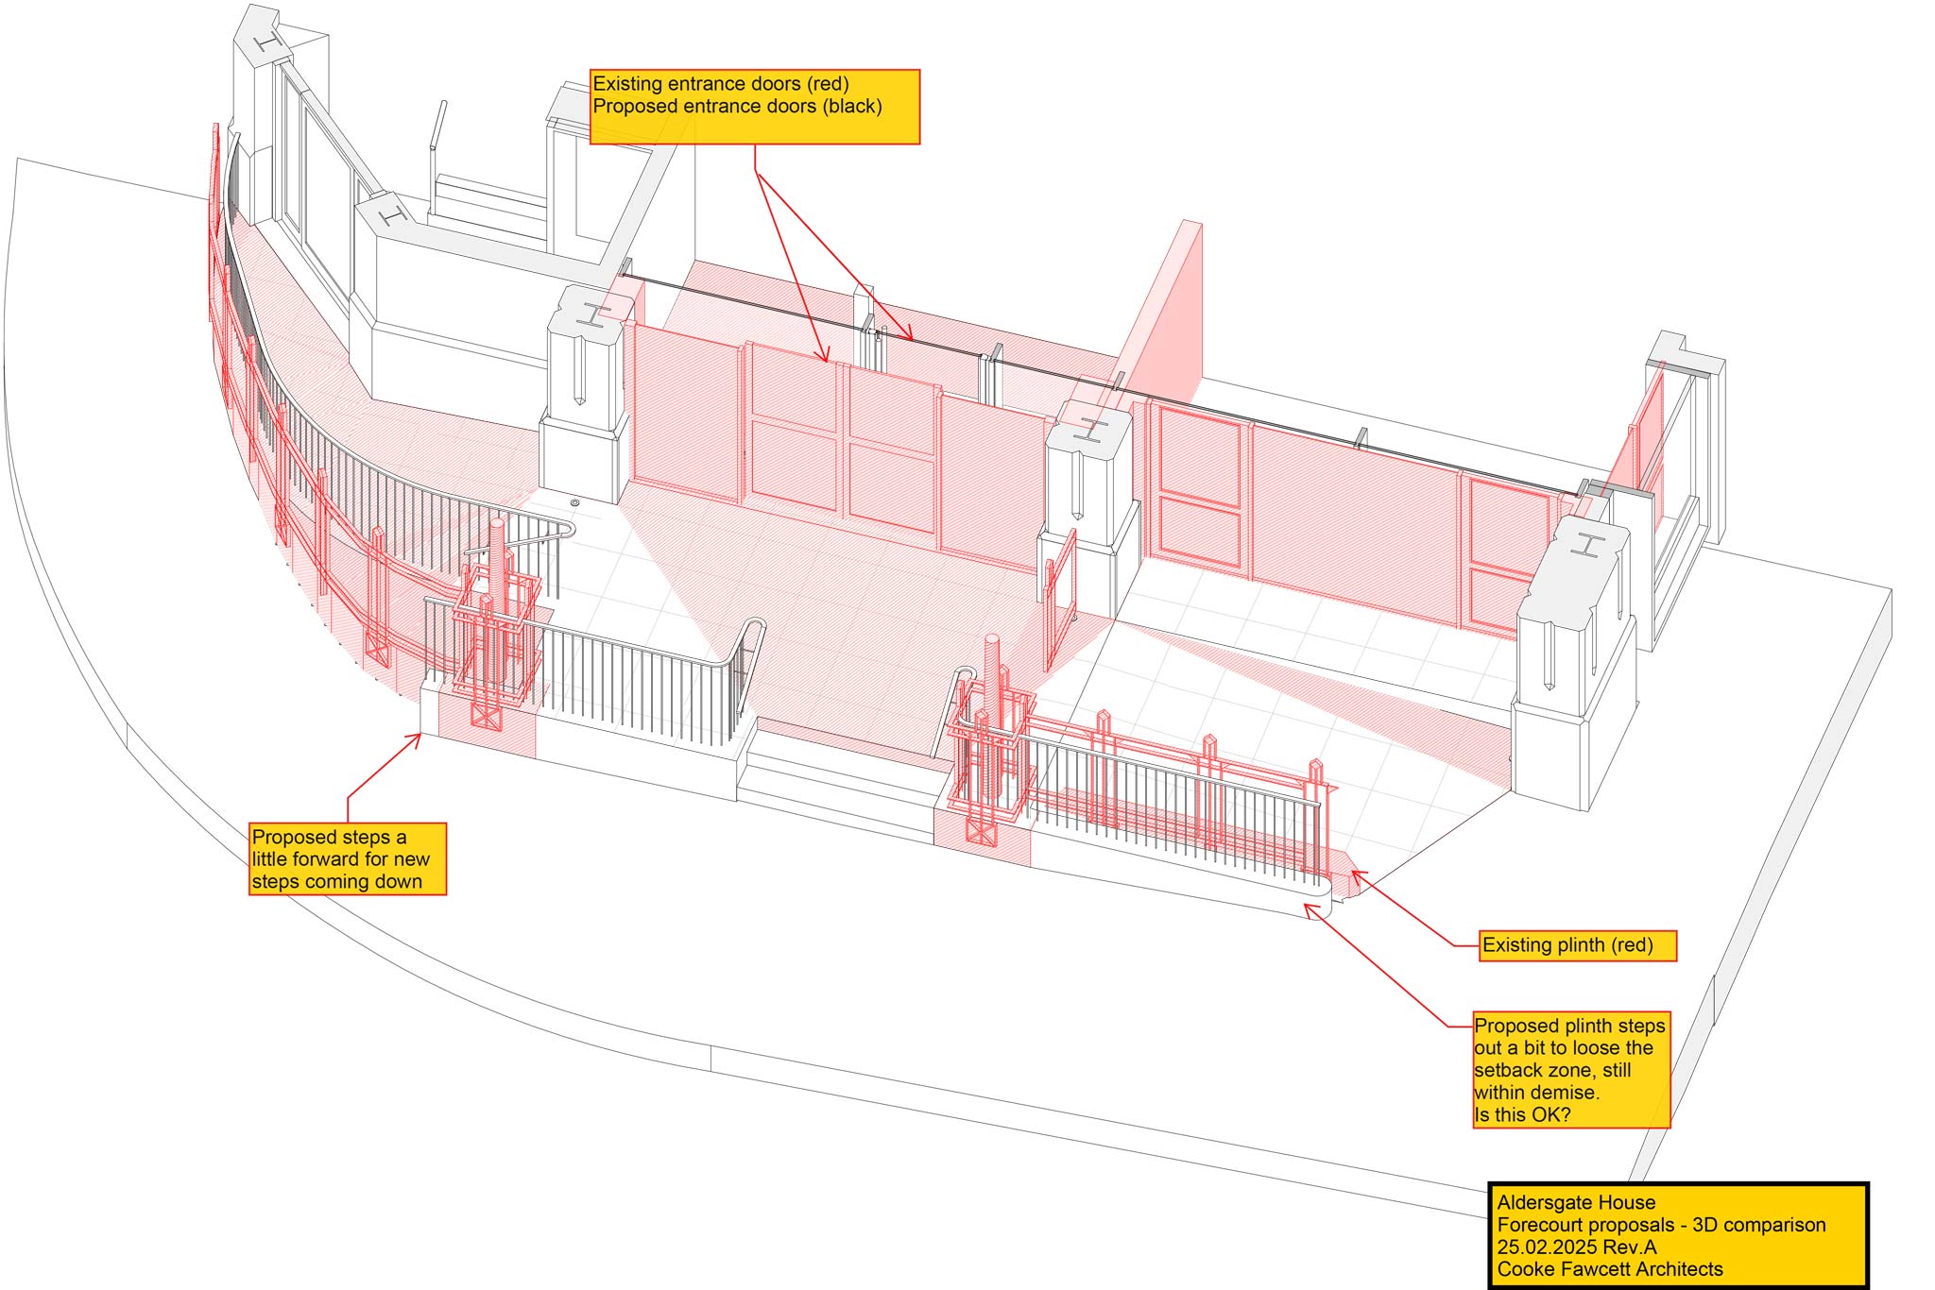Click the H-section symbol on right front column
Viewport: 1935px width, 1290px height.
coord(1589,546)
